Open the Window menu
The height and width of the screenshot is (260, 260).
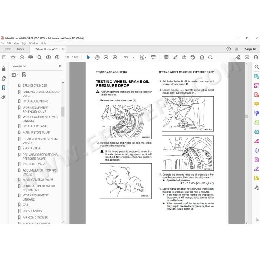point(33,43)
